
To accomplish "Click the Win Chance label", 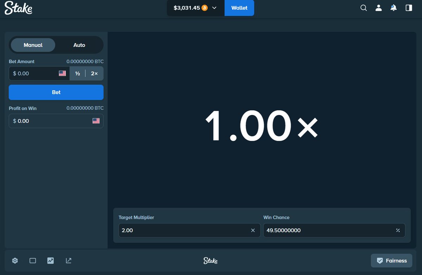I will (x=276, y=217).
